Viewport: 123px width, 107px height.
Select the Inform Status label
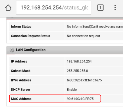[21, 27]
